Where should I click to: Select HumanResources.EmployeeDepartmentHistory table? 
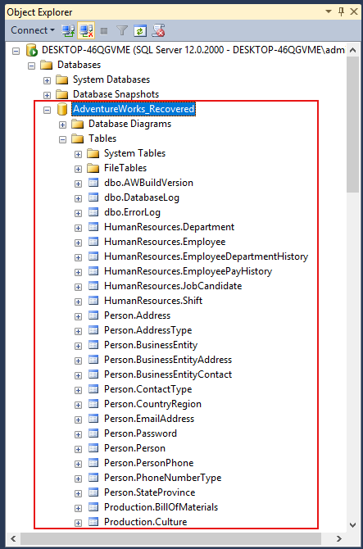click(206, 256)
